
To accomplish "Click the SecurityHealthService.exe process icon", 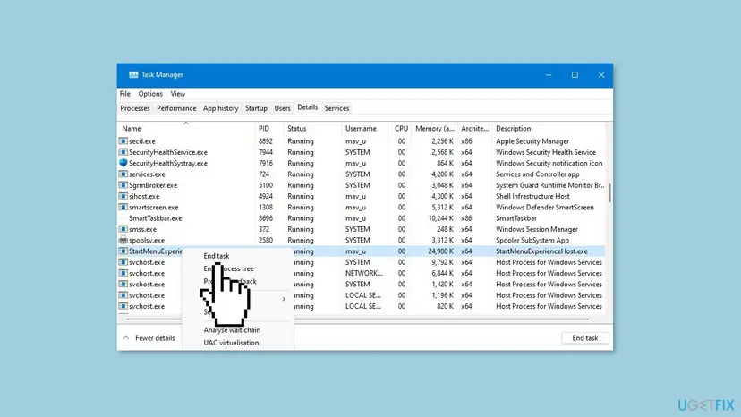I will tap(123, 152).
